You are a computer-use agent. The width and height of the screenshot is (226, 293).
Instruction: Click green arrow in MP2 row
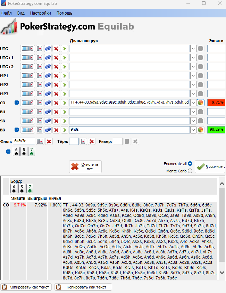(65, 85)
